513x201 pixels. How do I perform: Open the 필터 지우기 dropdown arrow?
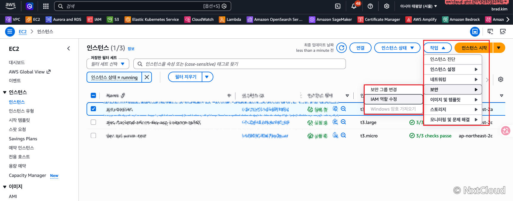pos(207,77)
